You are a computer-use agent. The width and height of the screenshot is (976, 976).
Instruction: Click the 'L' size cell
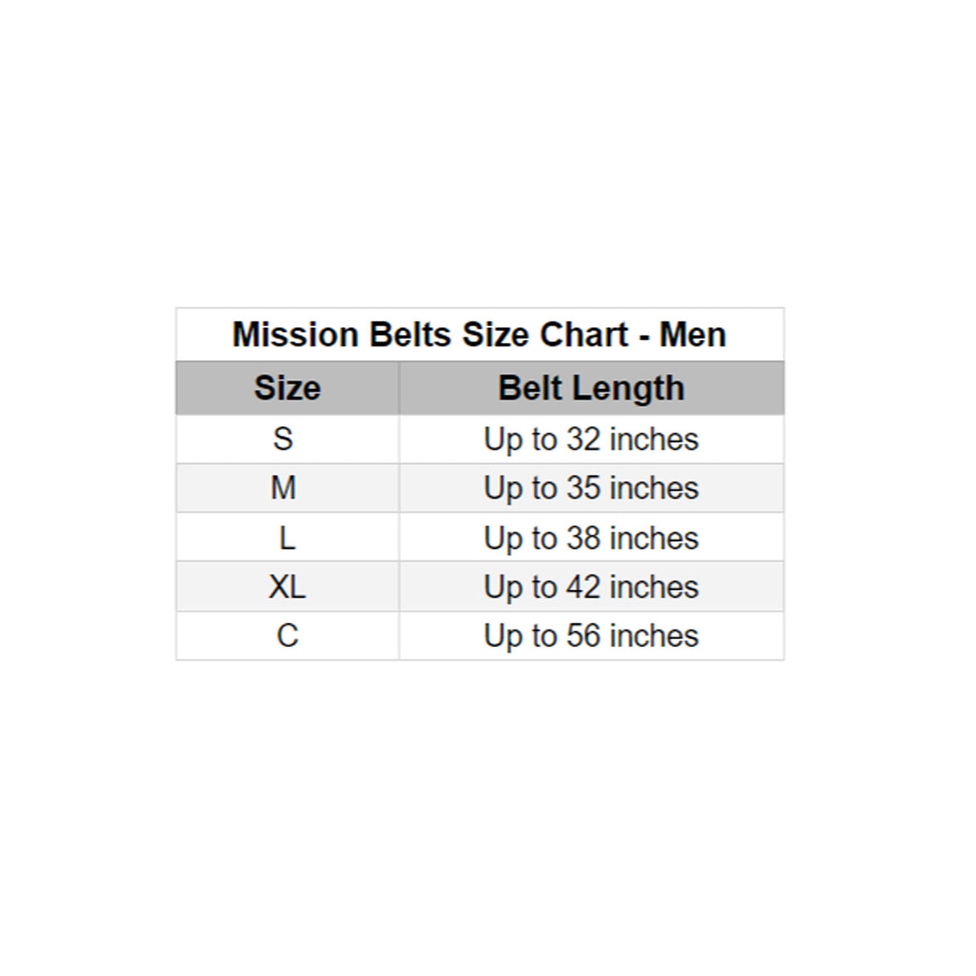(x=286, y=538)
